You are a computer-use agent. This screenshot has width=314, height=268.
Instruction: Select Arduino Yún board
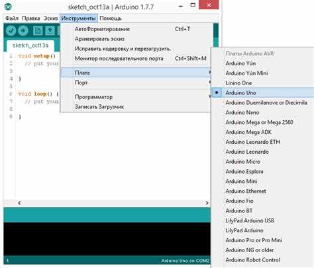pos(263,63)
